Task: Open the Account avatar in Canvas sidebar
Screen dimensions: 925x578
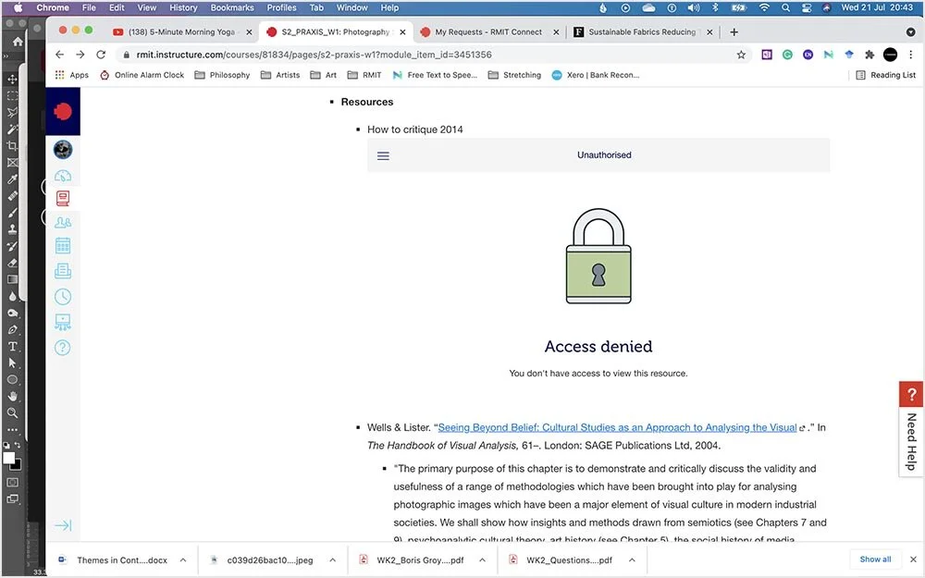Action: click(x=63, y=150)
